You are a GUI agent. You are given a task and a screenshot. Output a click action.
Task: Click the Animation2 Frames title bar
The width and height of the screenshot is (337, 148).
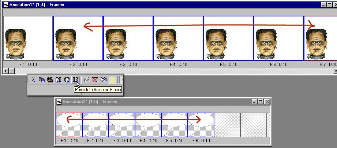click(x=146, y=102)
